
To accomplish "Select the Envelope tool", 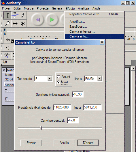I will click(15, 15).
